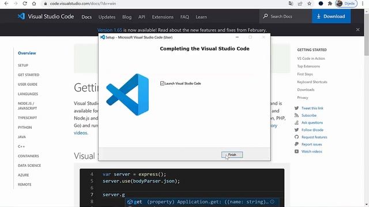Viewport: 369px width, 207px height.
Task: Bookmark the page with star icon
Action: point(309,3)
